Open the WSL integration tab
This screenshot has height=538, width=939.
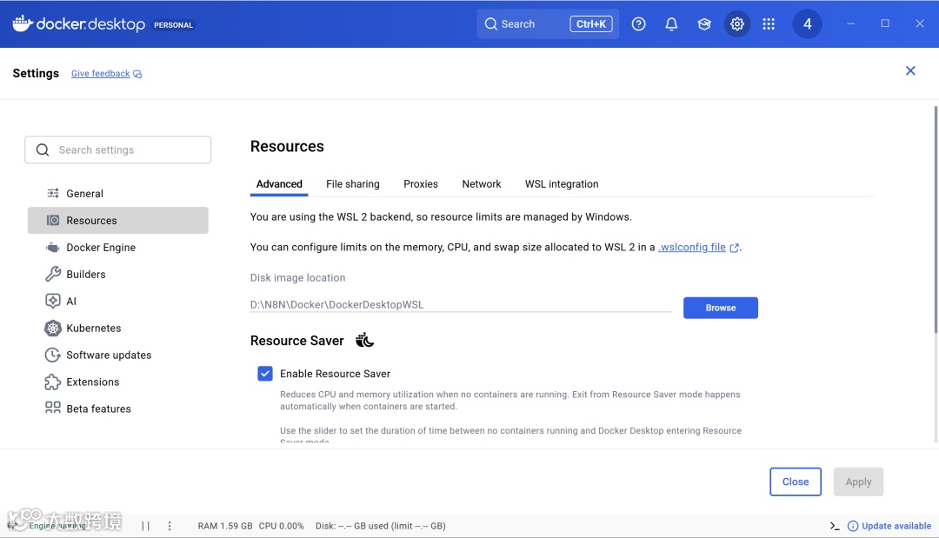coord(562,183)
